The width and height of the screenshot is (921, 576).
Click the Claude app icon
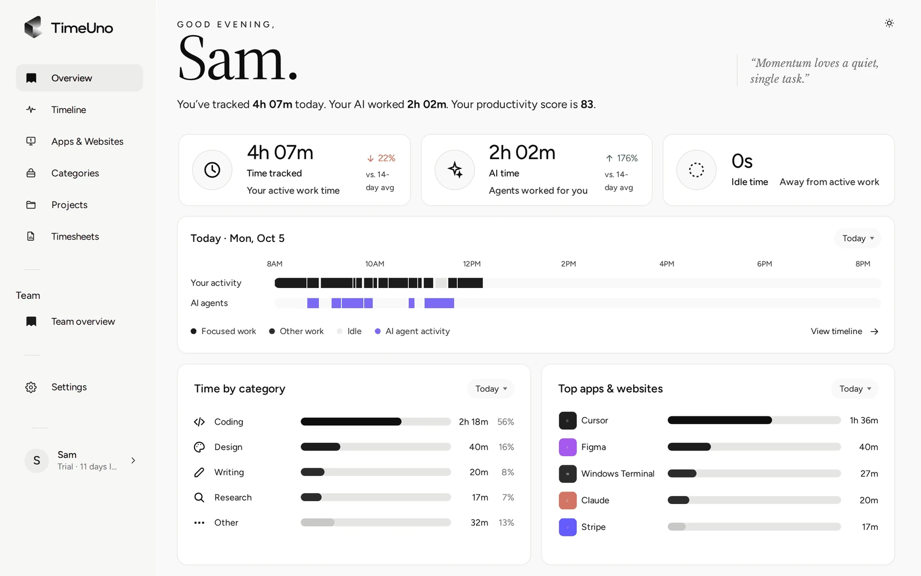[568, 500]
